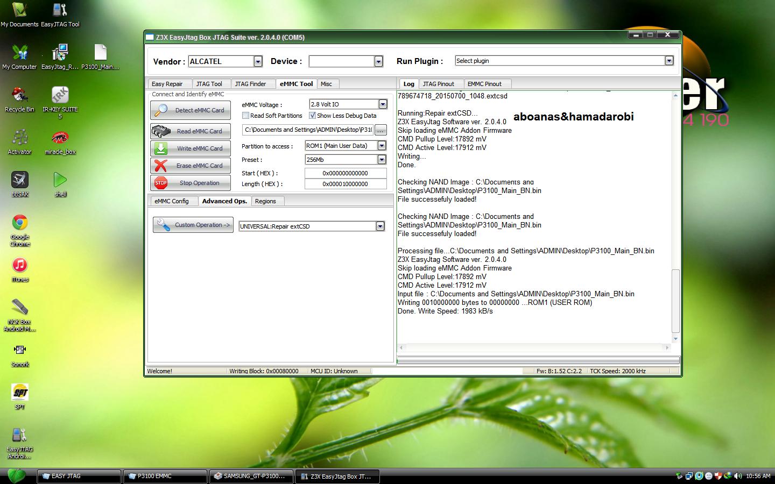
Task: Select the BBSAK desktop icon
Action: pos(19,184)
